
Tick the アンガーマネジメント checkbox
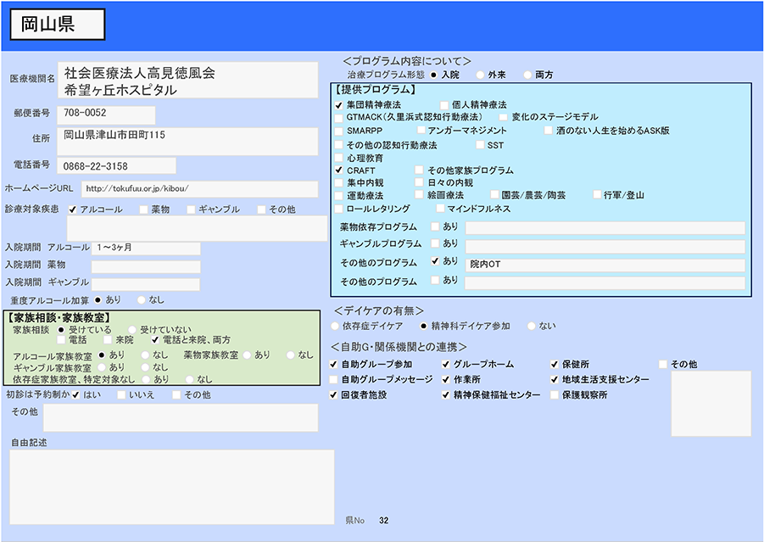tap(421, 131)
